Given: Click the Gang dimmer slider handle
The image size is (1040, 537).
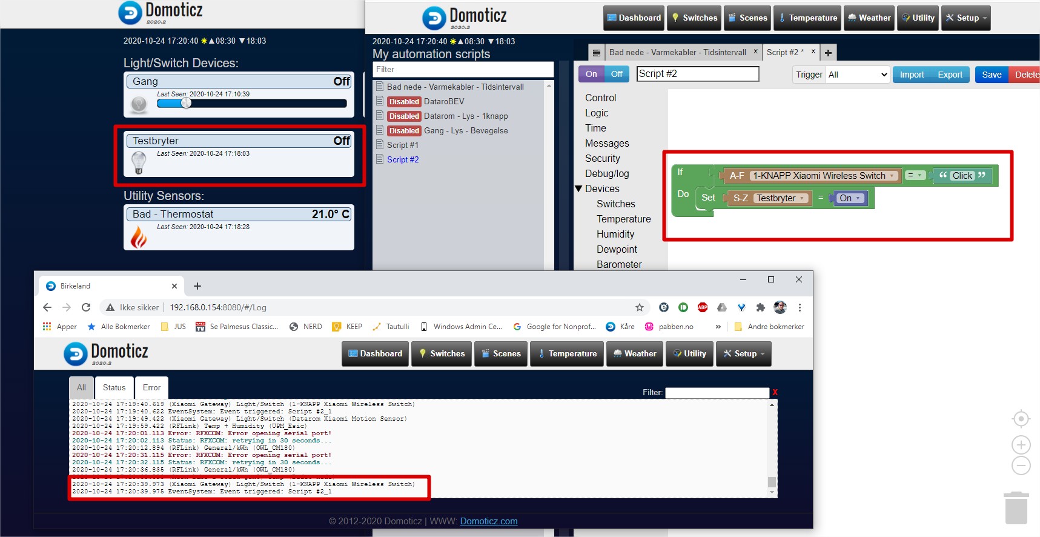Looking at the screenshot, I should 186,103.
